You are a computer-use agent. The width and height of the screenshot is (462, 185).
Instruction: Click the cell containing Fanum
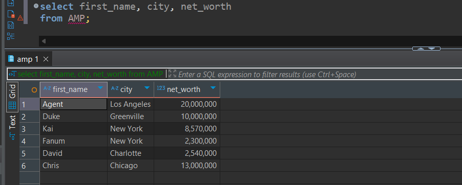tap(73, 141)
